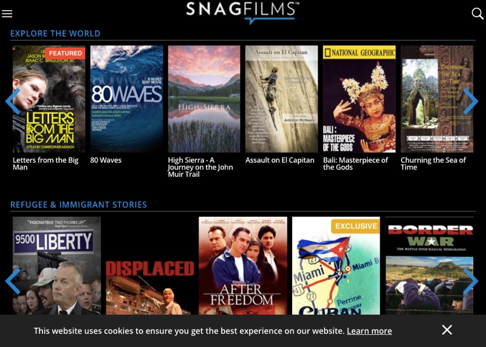This screenshot has width=486, height=347.
Task: Open the 80 Waves poster
Action: pyautogui.click(x=126, y=99)
